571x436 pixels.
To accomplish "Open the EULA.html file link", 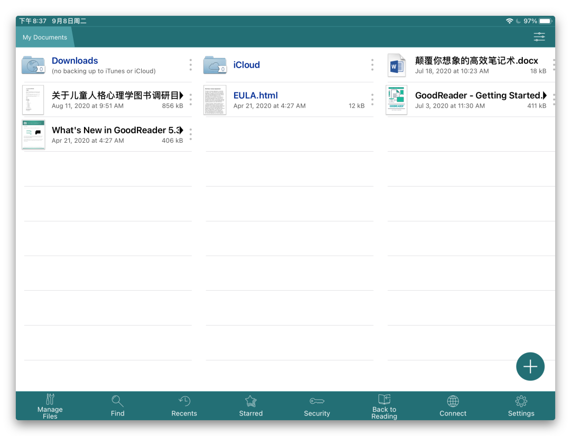I will [x=256, y=95].
